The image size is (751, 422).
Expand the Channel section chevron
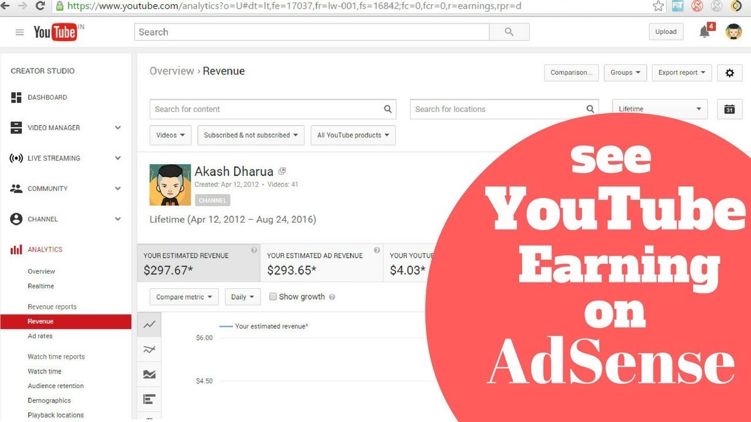118,219
